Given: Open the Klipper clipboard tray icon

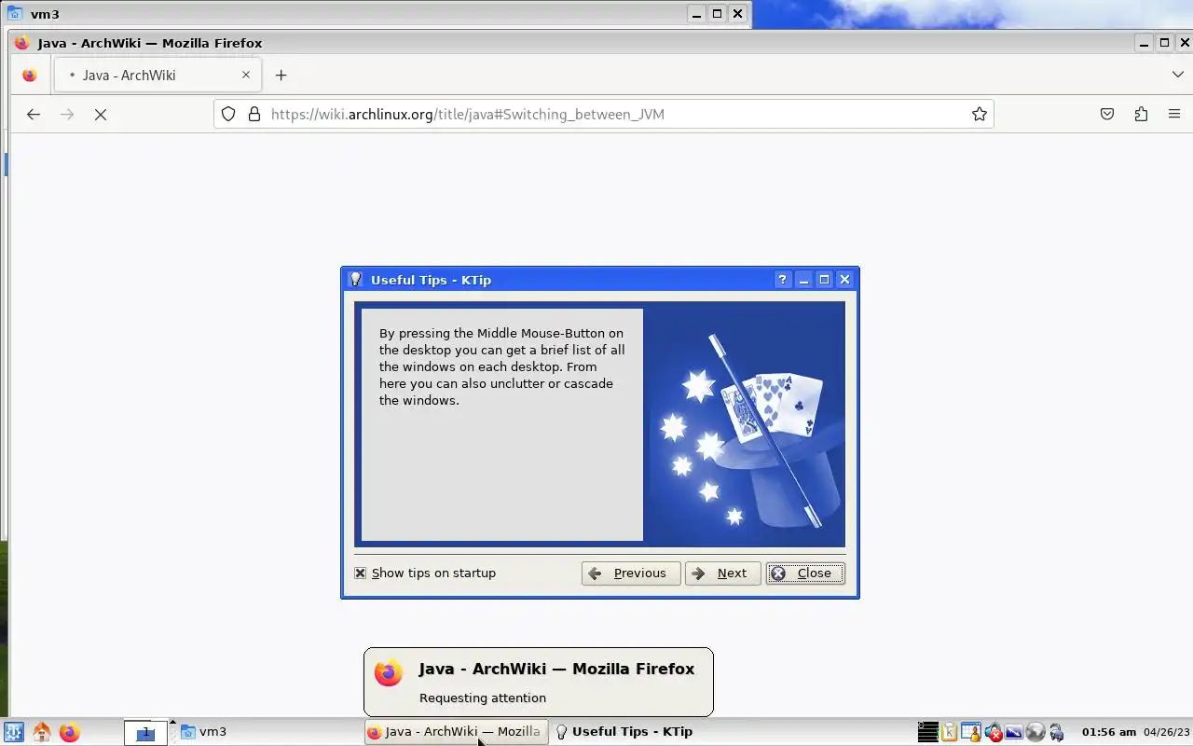Looking at the screenshot, I should pos(950,732).
